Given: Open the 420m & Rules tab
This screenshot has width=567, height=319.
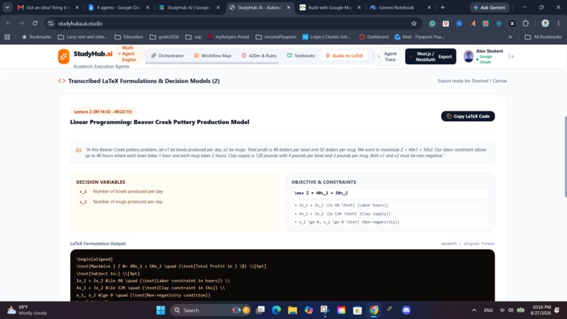Looking at the screenshot, I should pos(259,56).
